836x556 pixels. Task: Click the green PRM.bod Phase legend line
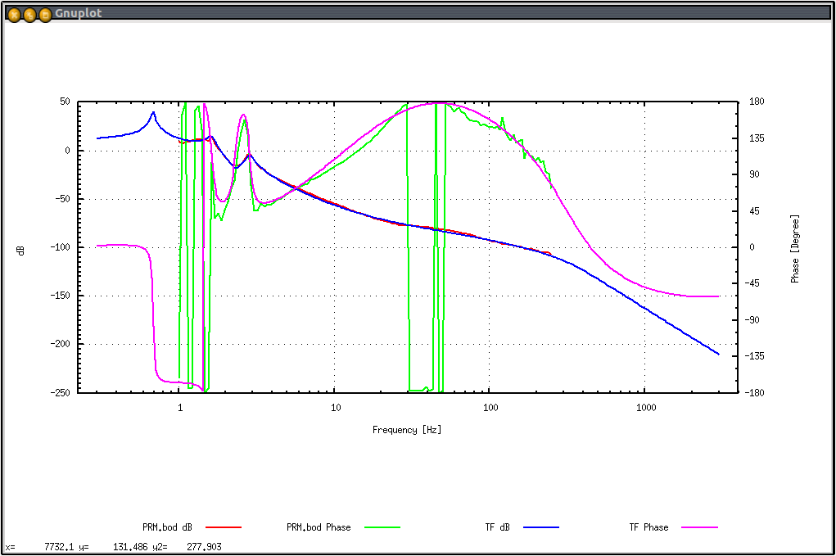382,527
